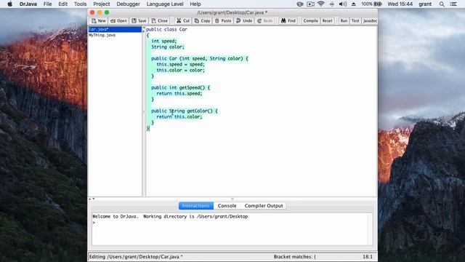The width and height of the screenshot is (465, 262).
Task: Open Spotlight search magnifier icon
Action: click(x=442, y=4)
